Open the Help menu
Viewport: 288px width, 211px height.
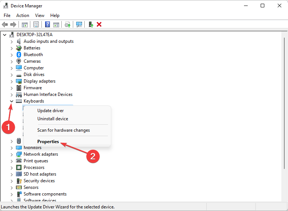[55, 15]
